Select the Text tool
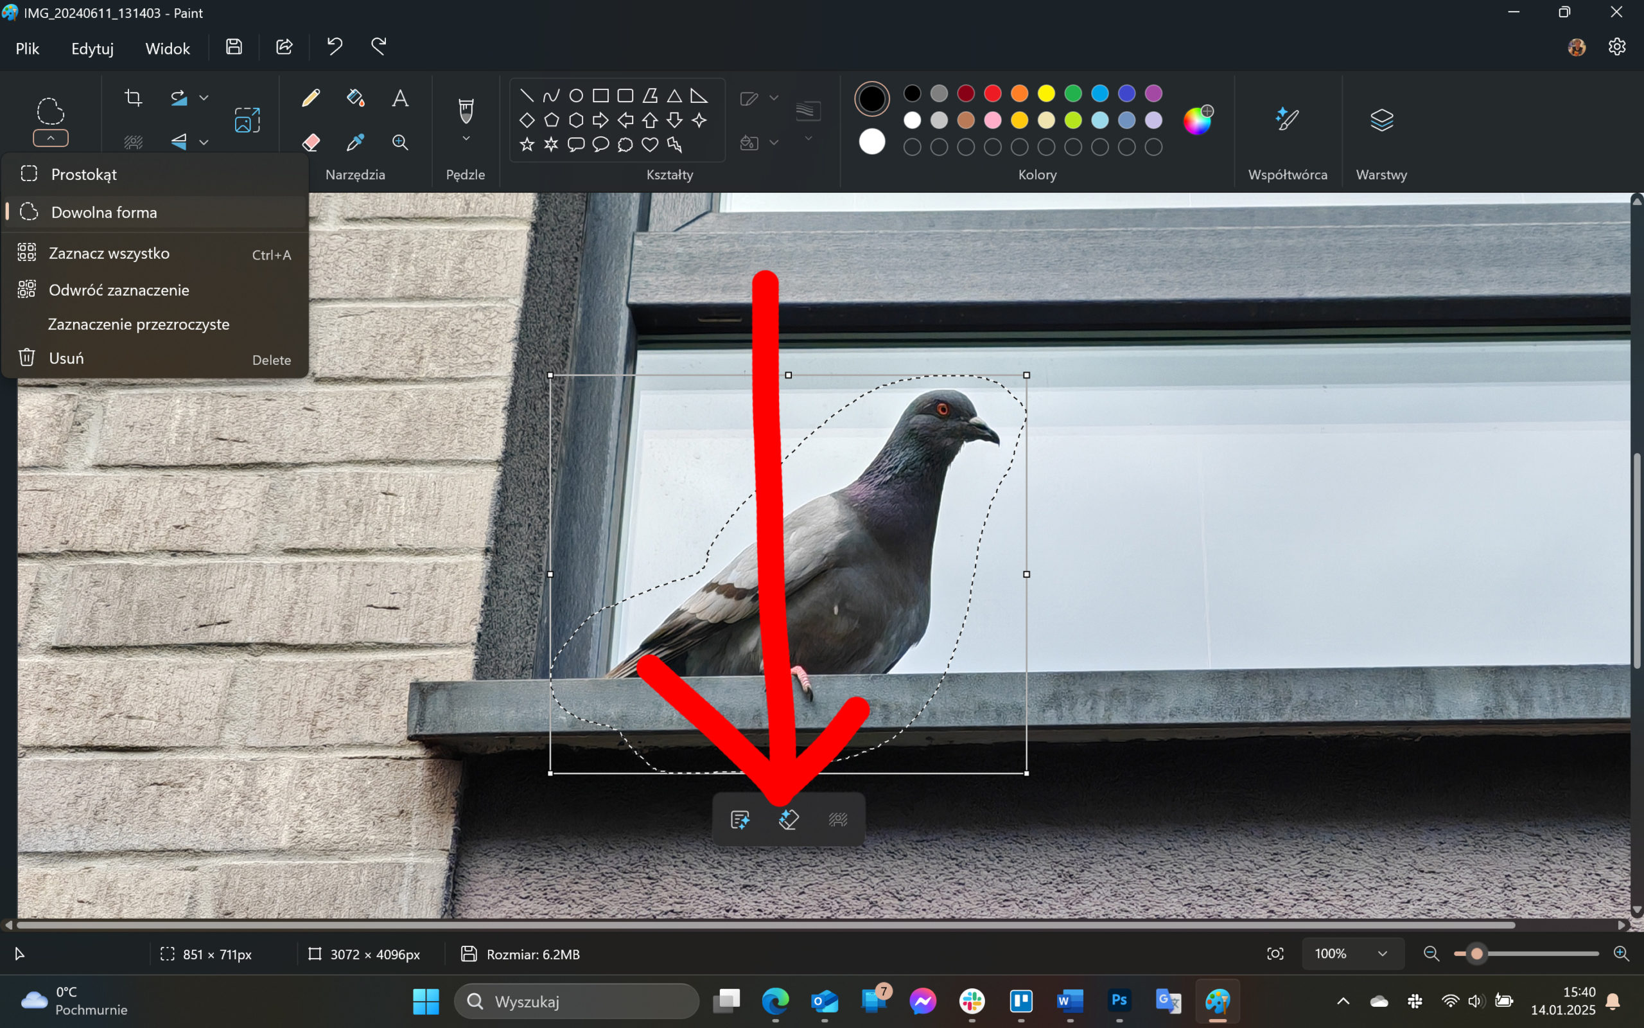1644x1028 pixels. pos(400,98)
